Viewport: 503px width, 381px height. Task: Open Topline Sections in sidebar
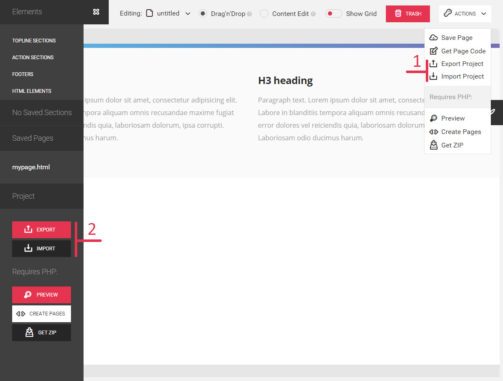click(x=34, y=41)
